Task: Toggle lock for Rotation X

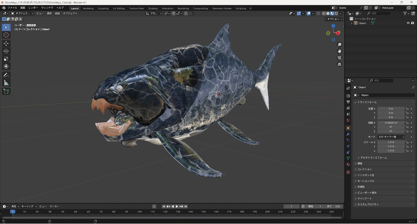Action: pyautogui.click(x=407, y=123)
